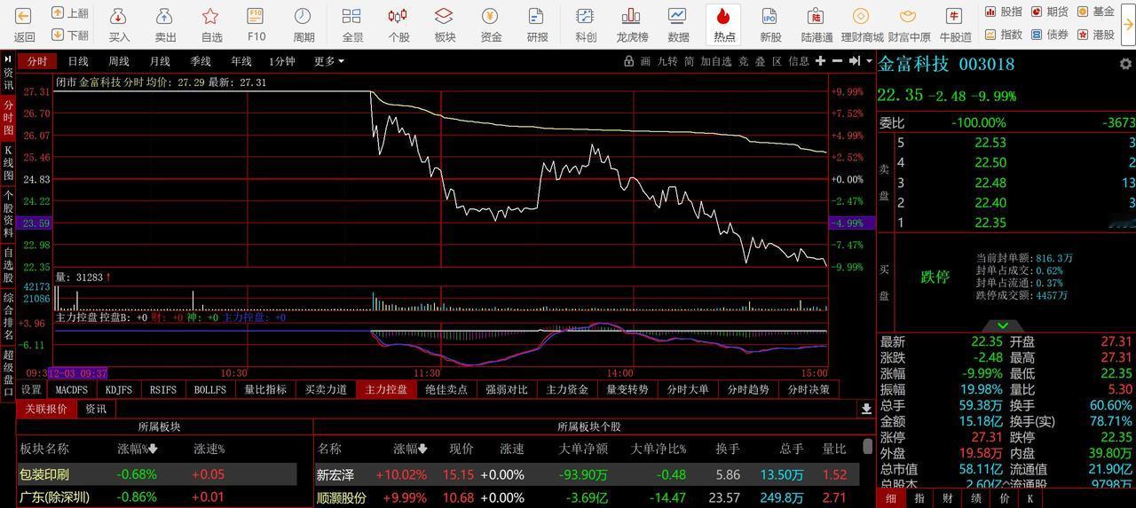
Task: Open the 财富中原 icon
Action: (x=908, y=16)
